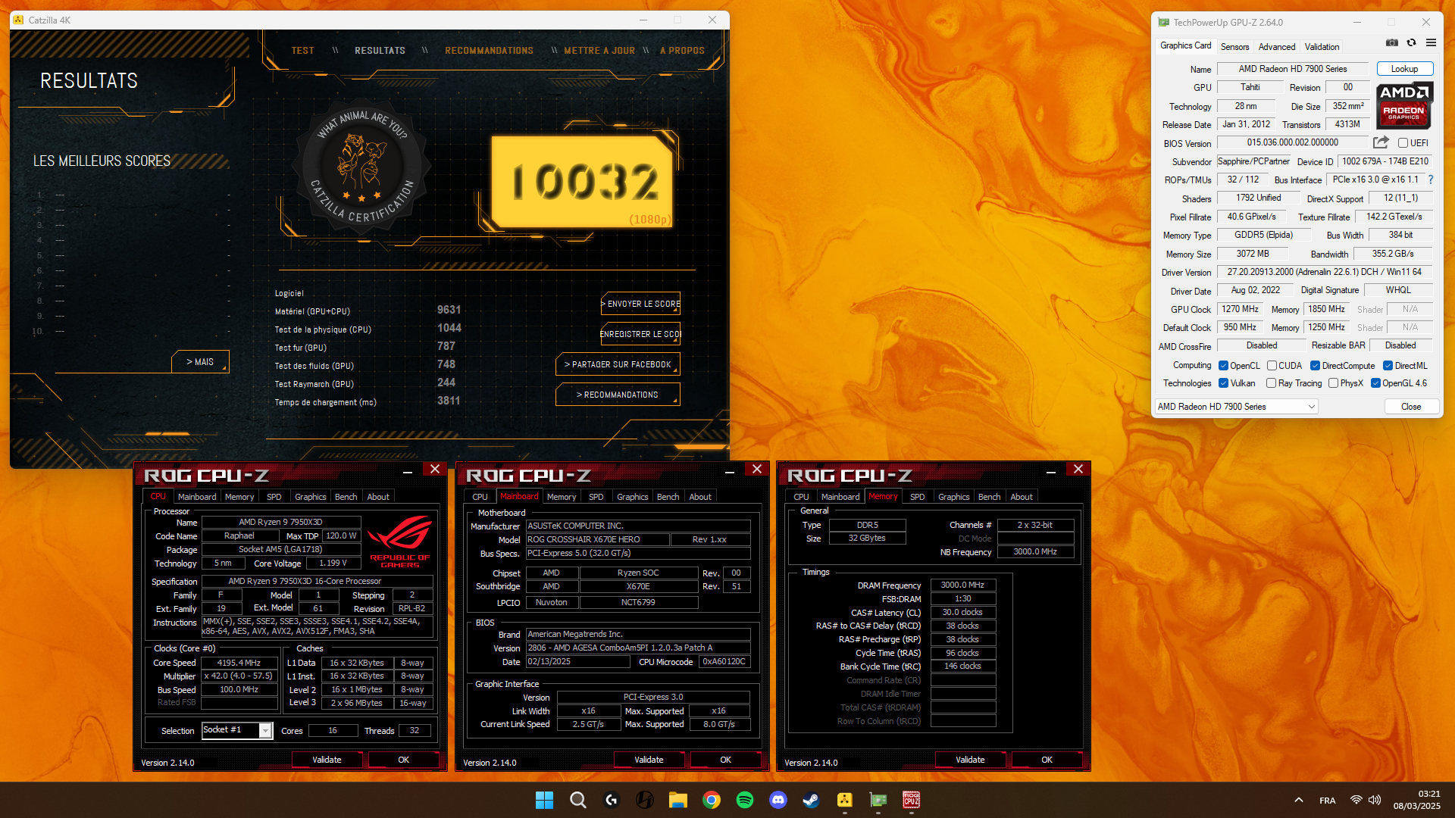Screen dimensions: 1455x818
Task: Open Spotify from the taskbar
Action: 745,800
